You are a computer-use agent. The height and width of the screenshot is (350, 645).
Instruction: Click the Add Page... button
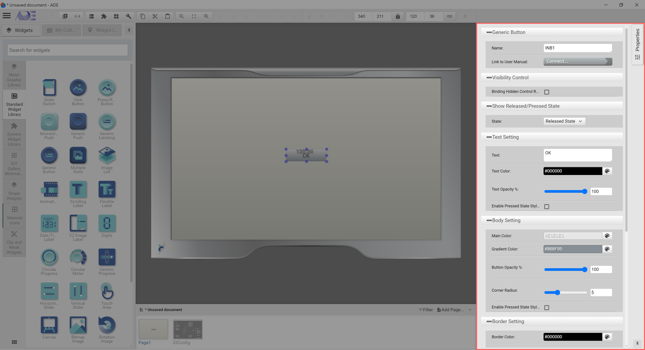450,310
